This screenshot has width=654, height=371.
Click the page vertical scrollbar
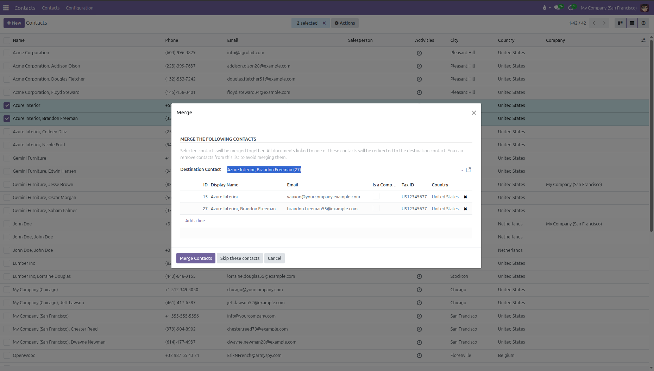click(651, 135)
